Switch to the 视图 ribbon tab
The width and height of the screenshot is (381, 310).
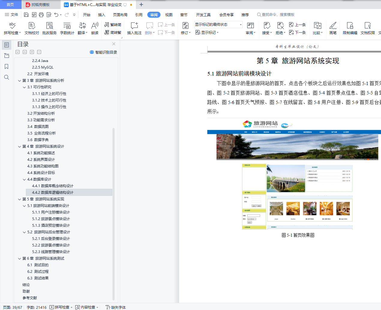pos(169,15)
